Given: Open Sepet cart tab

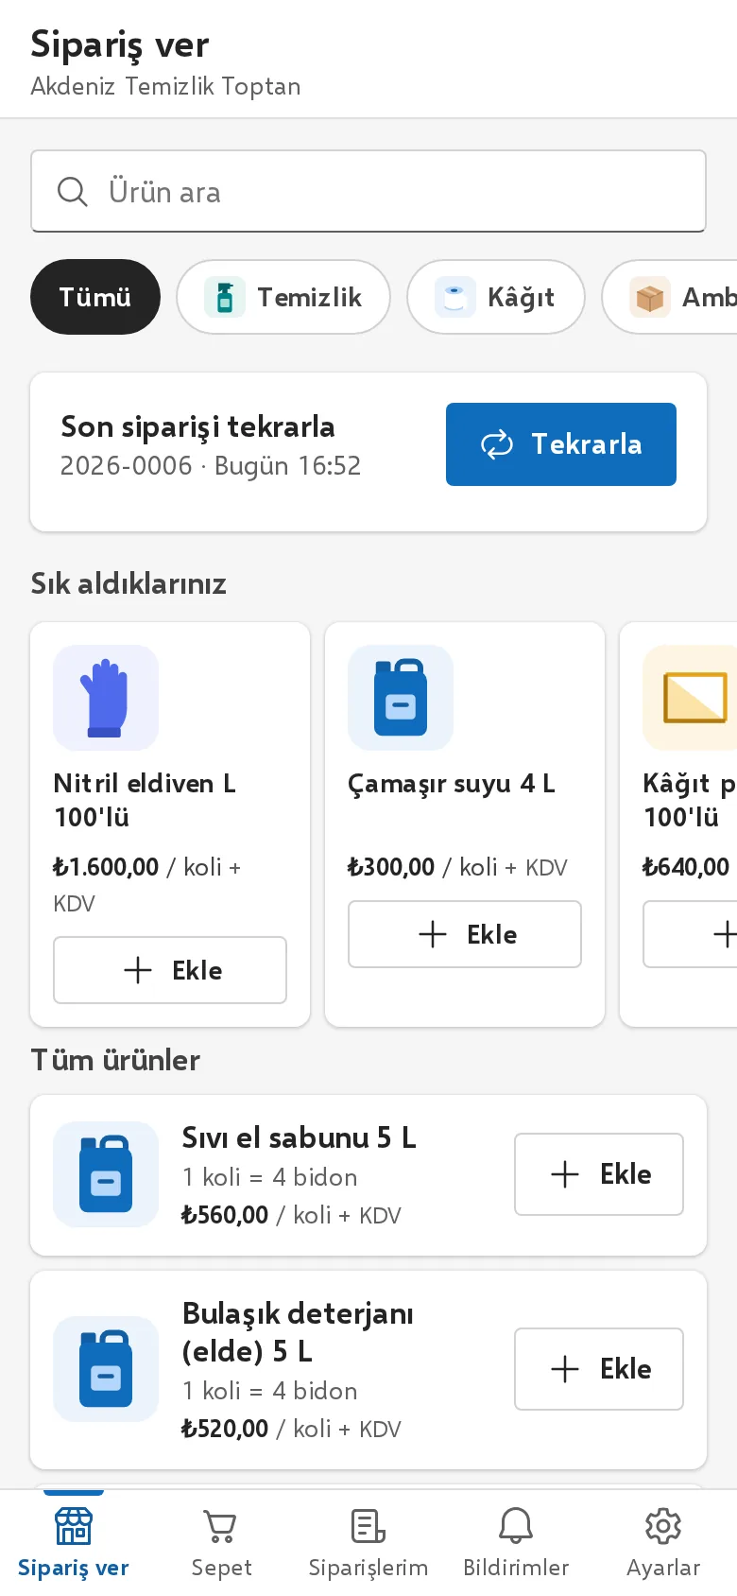Looking at the screenshot, I should (x=221, y=1543).
